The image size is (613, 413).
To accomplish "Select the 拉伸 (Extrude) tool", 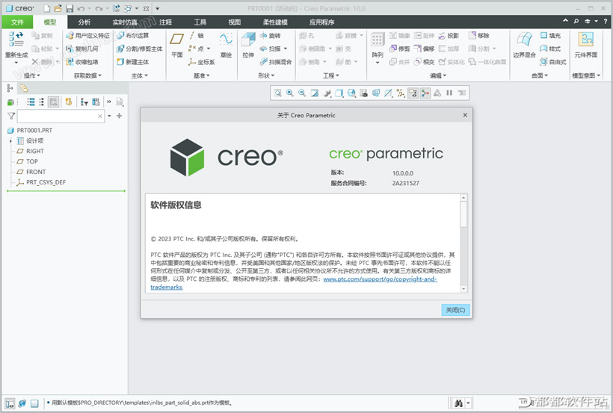I will tap(248, 45).
